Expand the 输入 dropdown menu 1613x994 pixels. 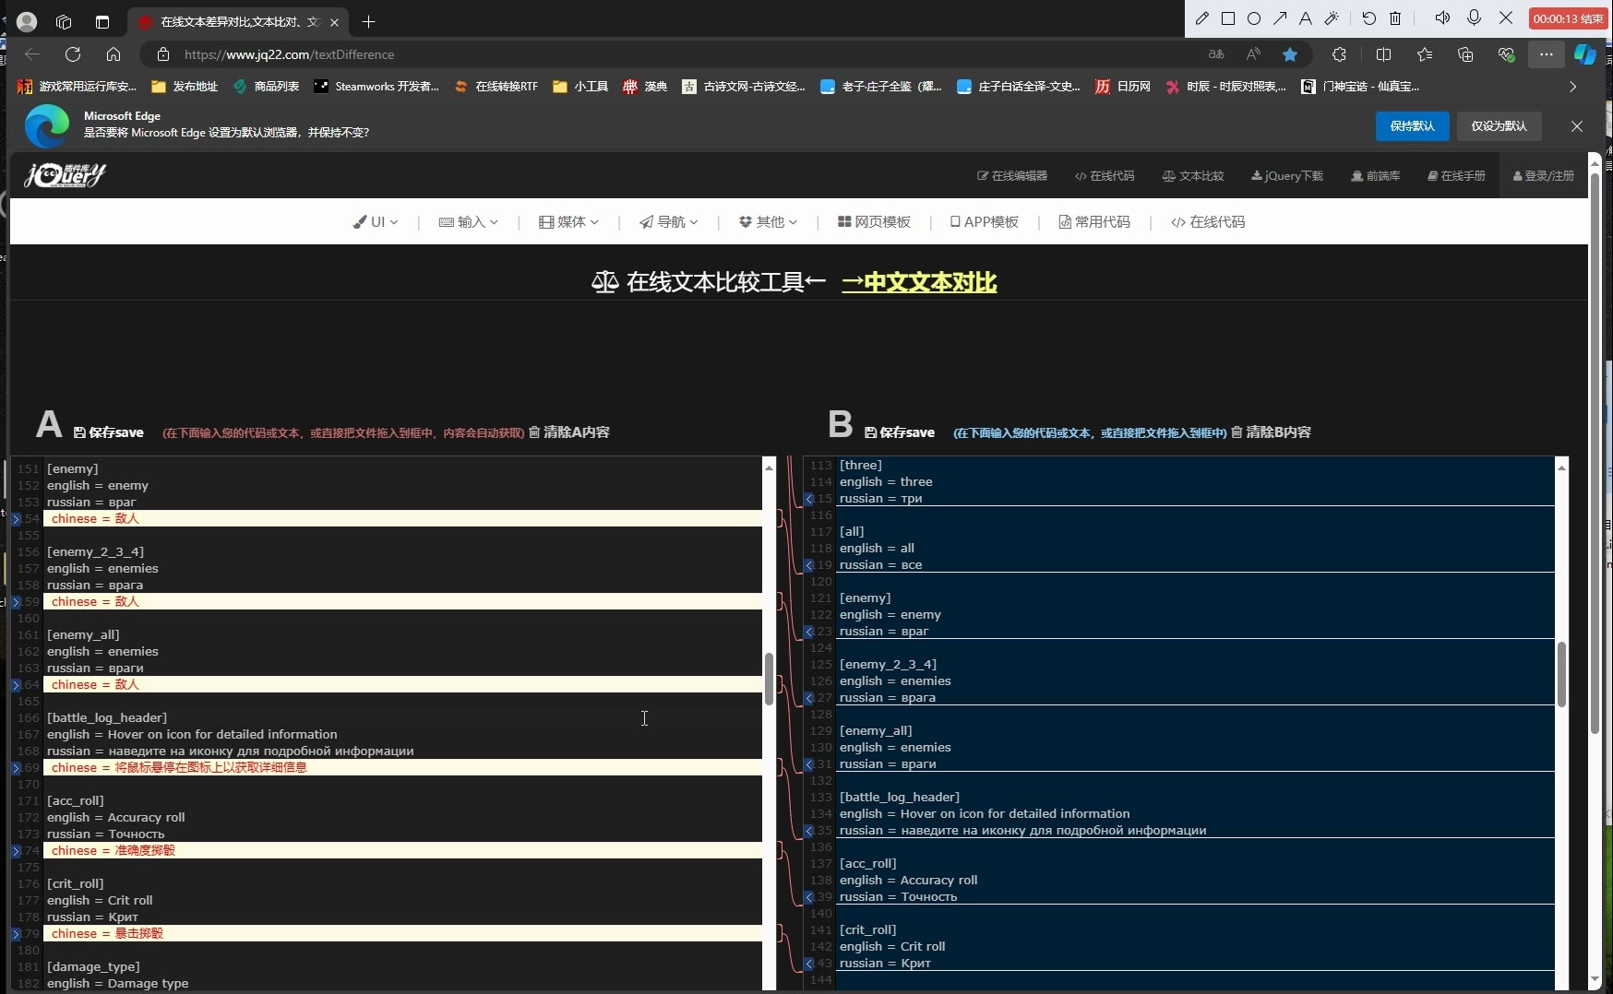click(469, 222)
